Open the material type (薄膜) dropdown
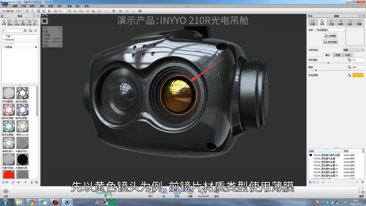 [353, 50]
